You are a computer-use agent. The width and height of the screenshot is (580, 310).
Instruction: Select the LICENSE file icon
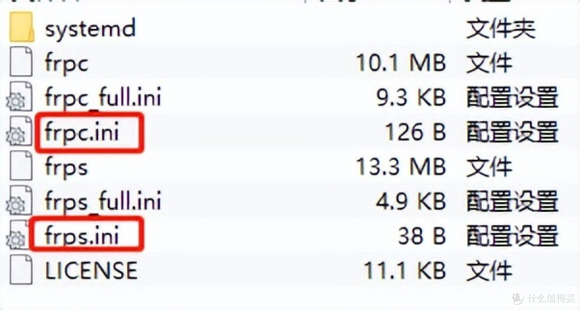[x=21, y=270]
